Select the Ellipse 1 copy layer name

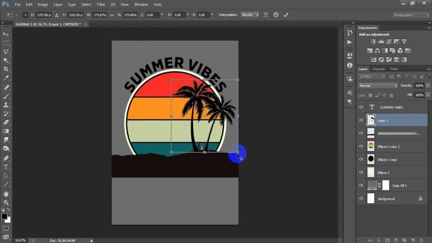tap(387, 159)
